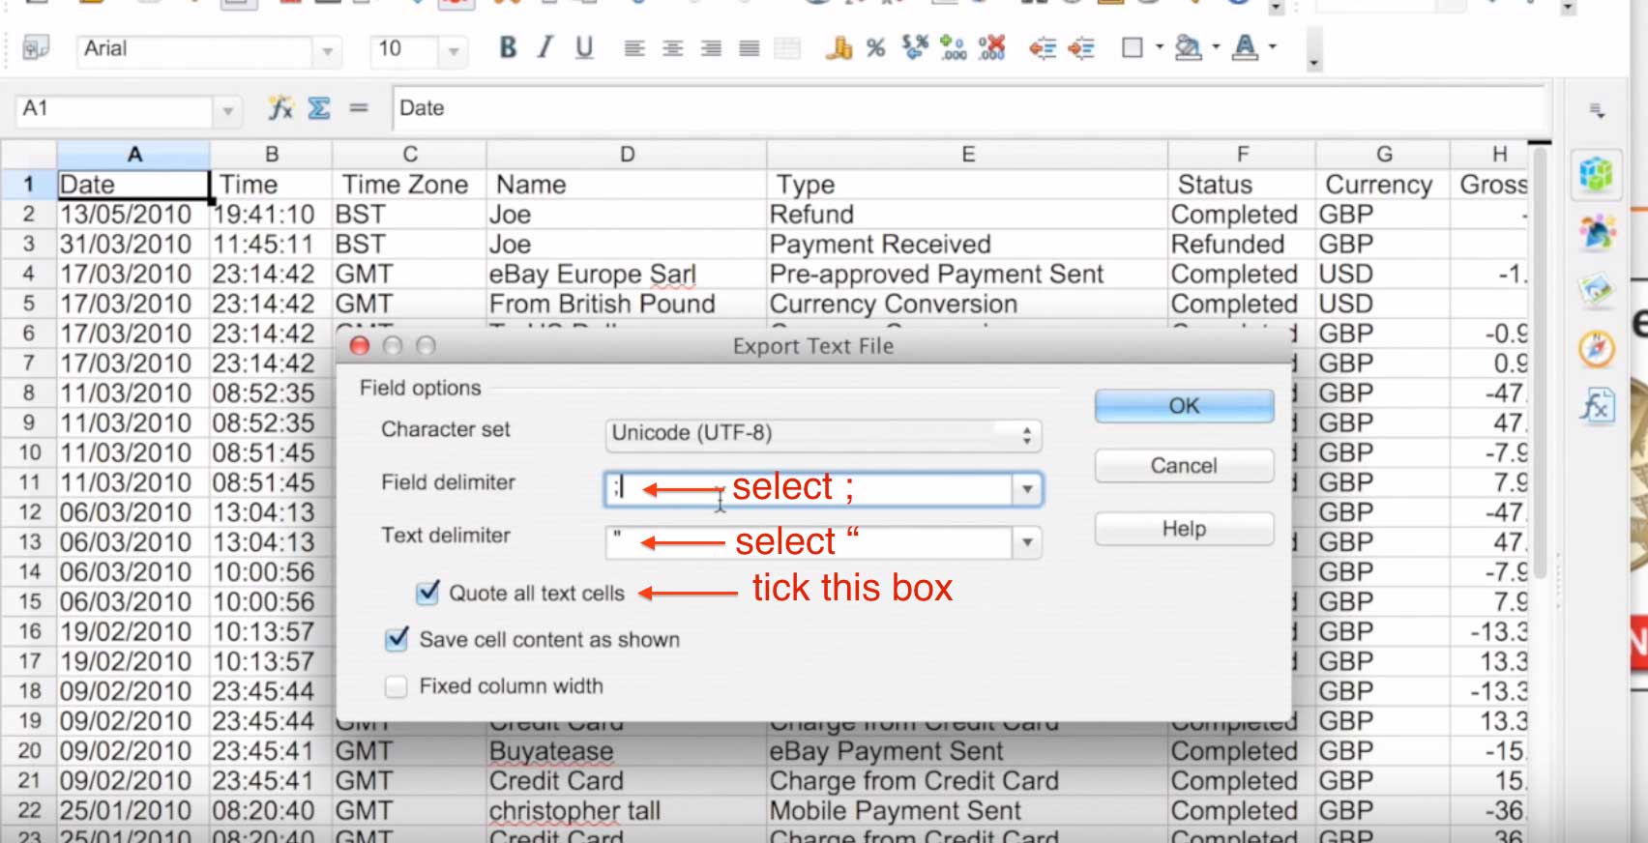Click Cancel in Export Text File
Screen dimensions: 1648x843
point(1184,466)
